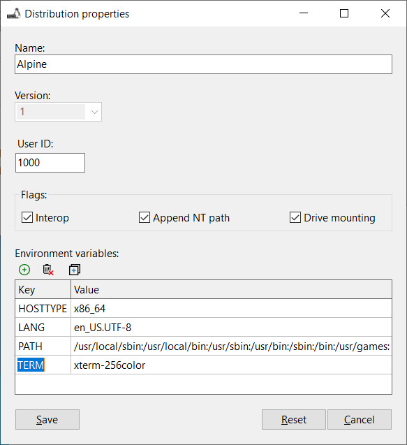Add a new environment variable

coord(24,270)
